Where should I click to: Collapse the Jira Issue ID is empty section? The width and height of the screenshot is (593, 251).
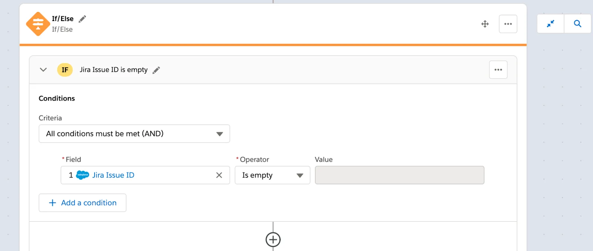click(43, 69)
